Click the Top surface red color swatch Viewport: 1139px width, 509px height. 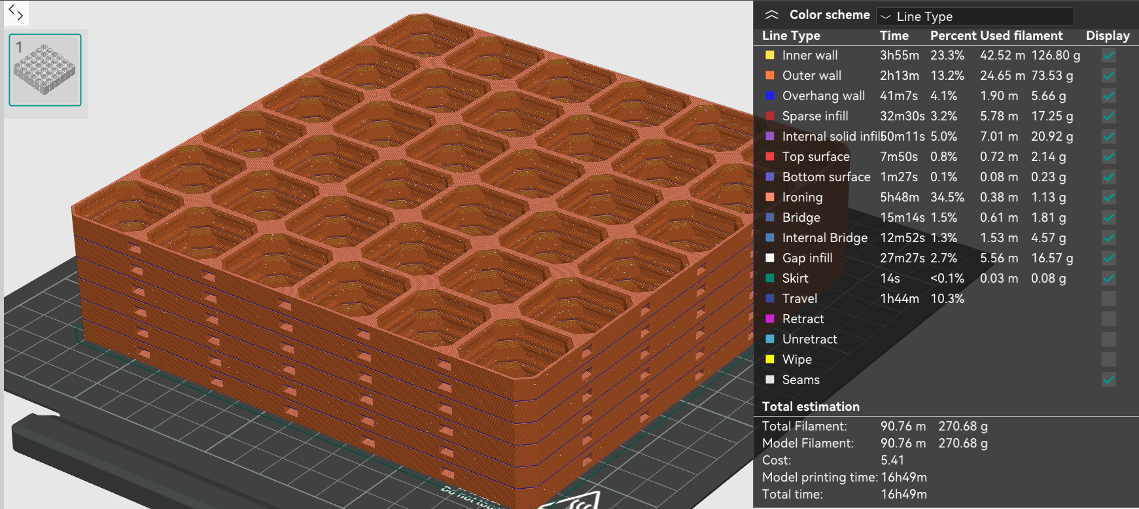770,157
